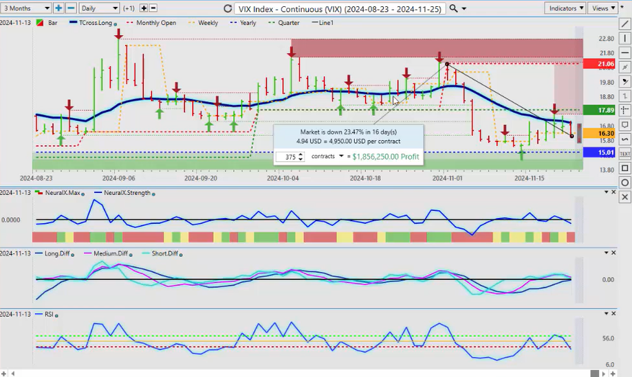Open the Daily interval dropdown
The height and width of the screenshot is (377, 632).
coord(98,8)
